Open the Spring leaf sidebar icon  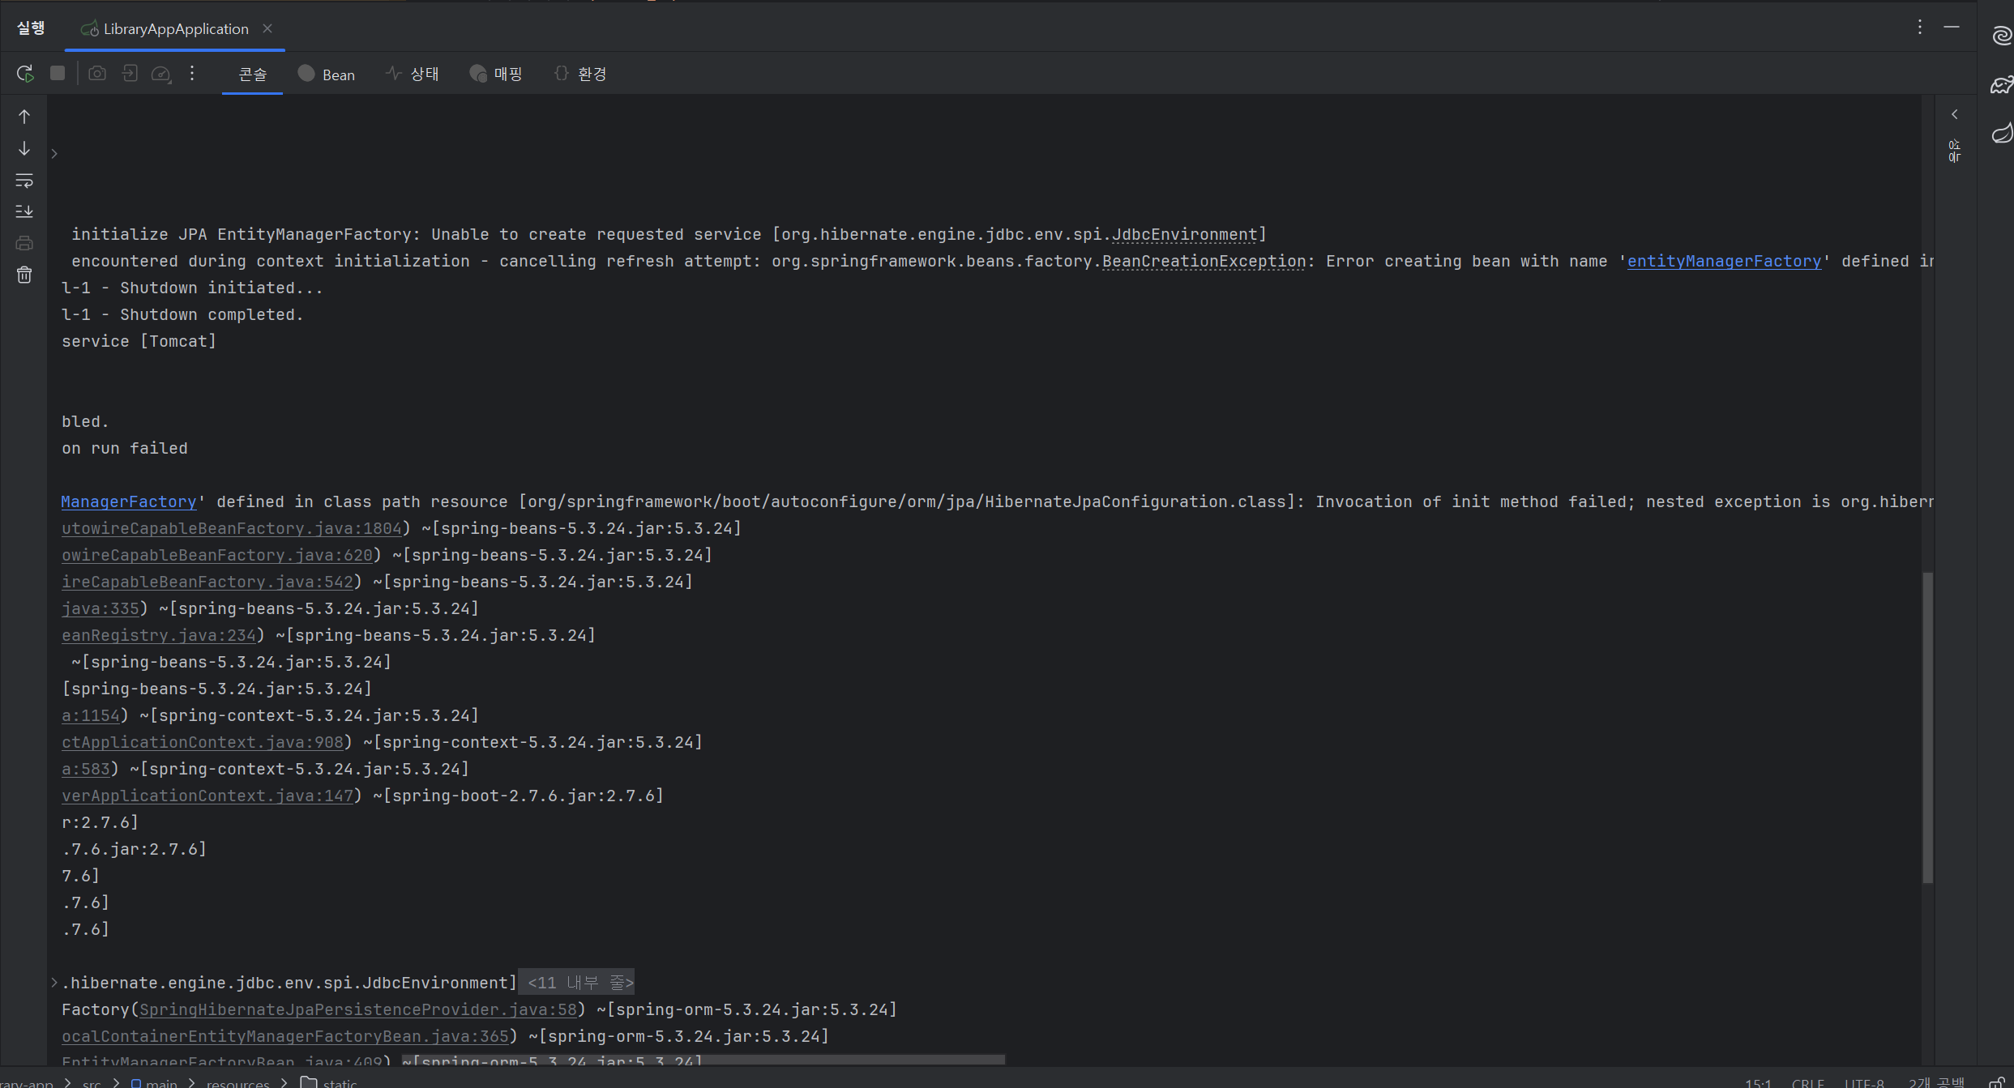coord(2002,133)
